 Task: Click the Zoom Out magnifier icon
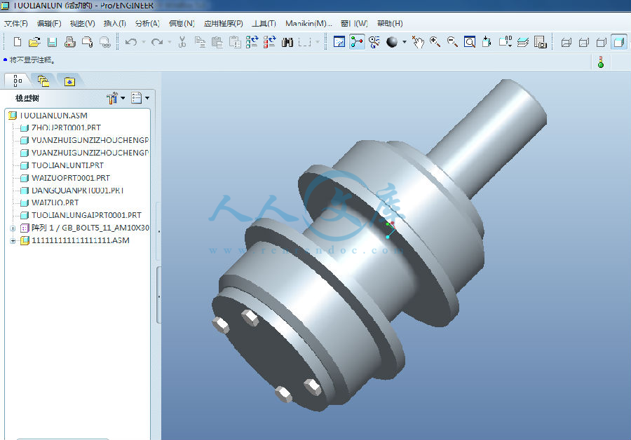coord(452,42)
